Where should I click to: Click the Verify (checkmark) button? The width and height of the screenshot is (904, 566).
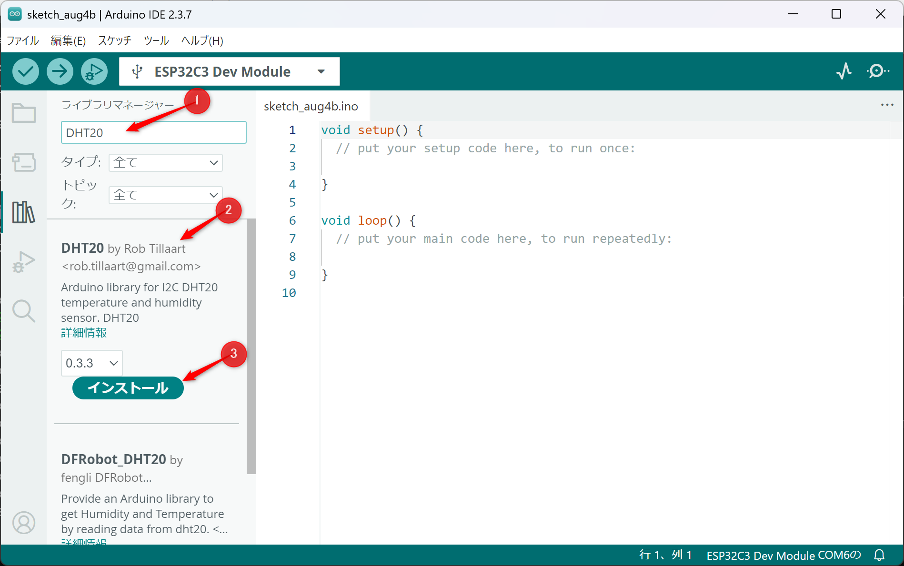coord(26,72)
